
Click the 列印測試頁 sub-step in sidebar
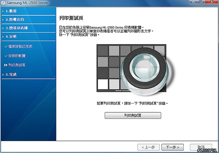(17, 65)
